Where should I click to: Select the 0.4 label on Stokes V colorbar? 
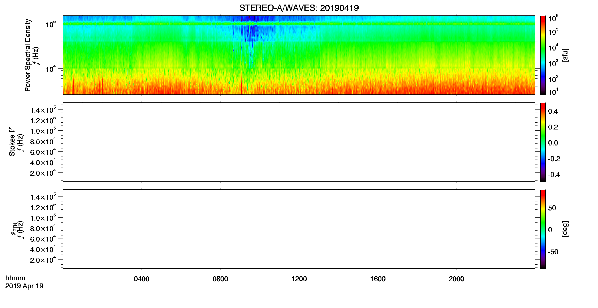tap(553, 112)
